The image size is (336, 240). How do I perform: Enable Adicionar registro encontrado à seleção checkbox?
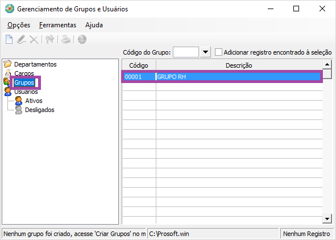point(218,52)
